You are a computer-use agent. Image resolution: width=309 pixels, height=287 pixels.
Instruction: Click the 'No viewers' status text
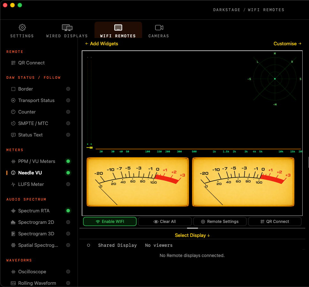click(x=159, y=246)
